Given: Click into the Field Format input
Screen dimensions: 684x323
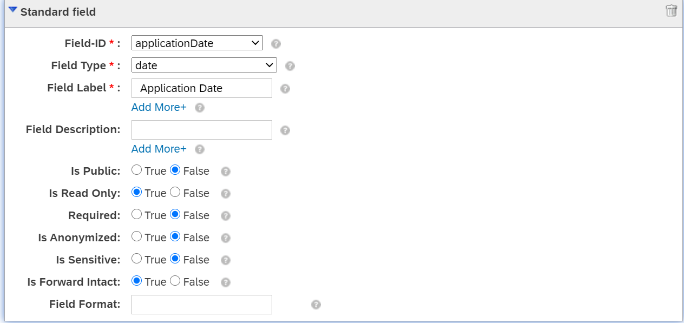Looking at the screenshot, I should click(x=202, y=305).
